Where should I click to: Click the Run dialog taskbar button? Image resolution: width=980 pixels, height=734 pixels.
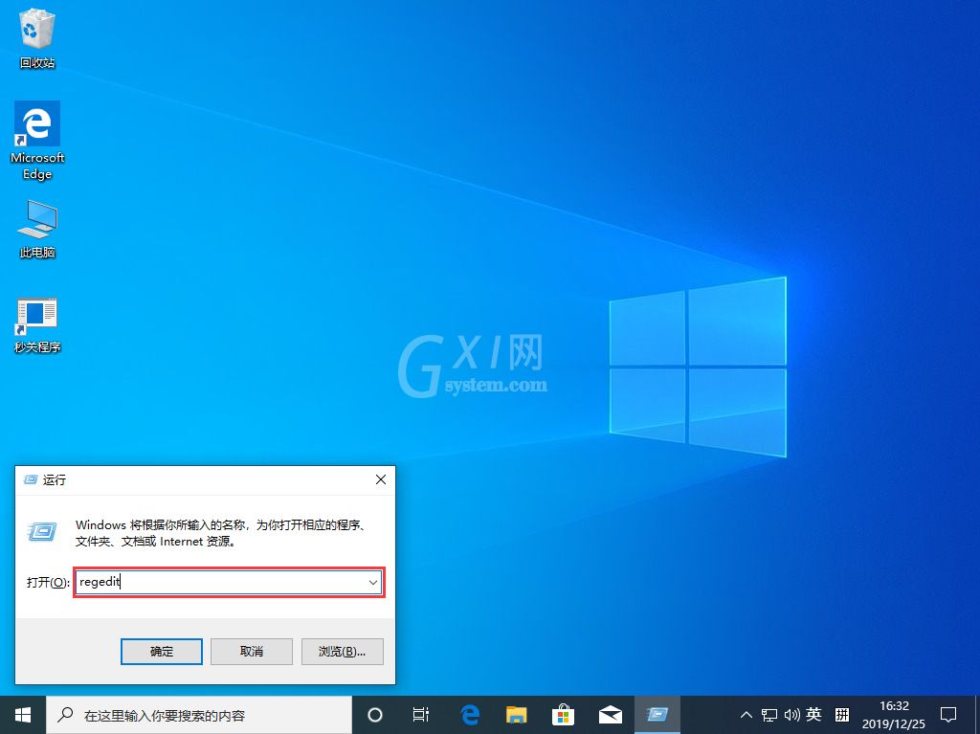(x=657, y=715)
